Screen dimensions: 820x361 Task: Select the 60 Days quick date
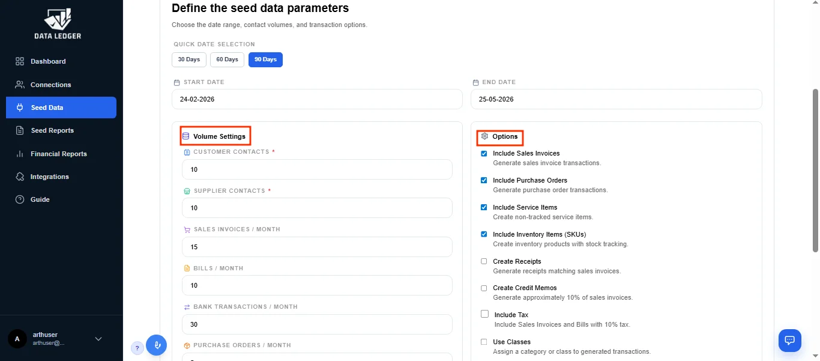coord(228,59)
